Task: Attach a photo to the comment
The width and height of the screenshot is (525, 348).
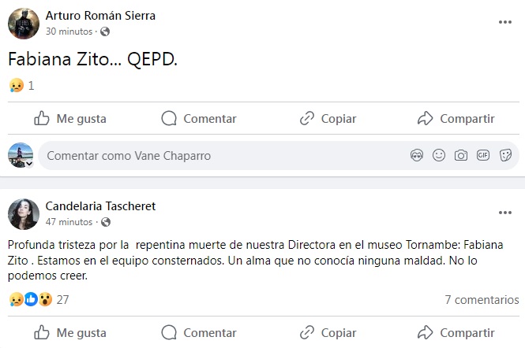Action: tap(461, 156)
